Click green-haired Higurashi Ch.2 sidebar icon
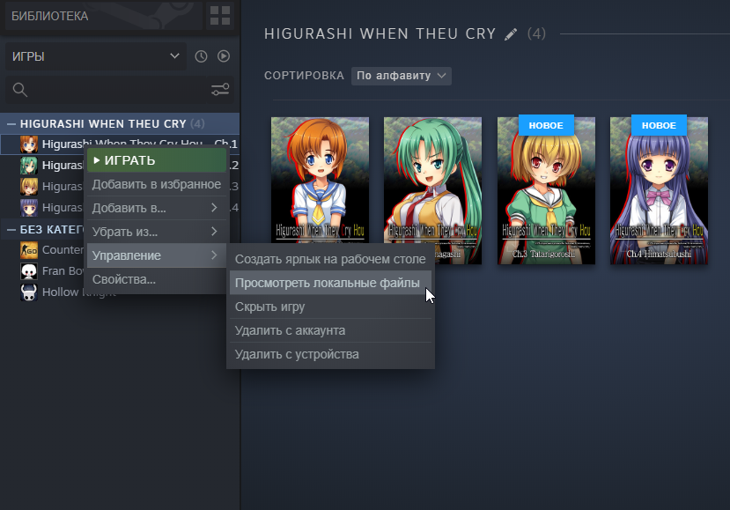The width and height of the screenshot is (730, 510). click(29, 166)
